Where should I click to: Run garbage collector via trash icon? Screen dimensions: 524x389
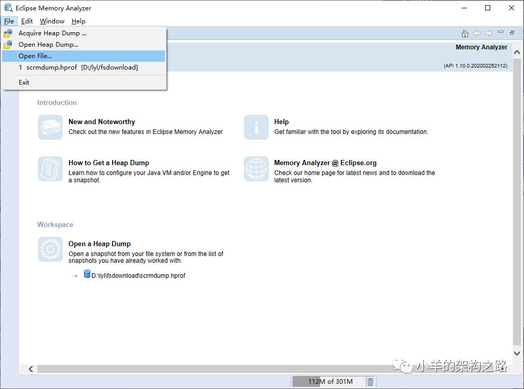pyautogui.click(x=370, y=382)
